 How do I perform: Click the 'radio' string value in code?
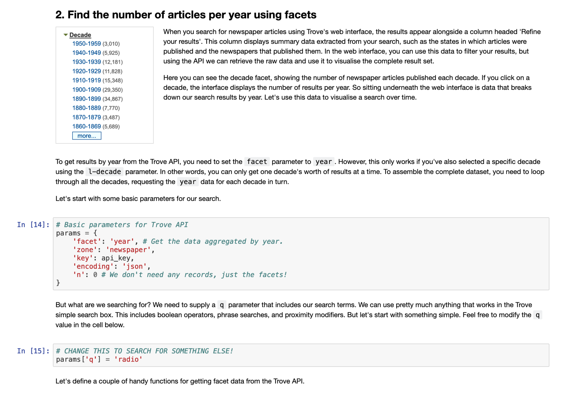[x=128, y=360]
